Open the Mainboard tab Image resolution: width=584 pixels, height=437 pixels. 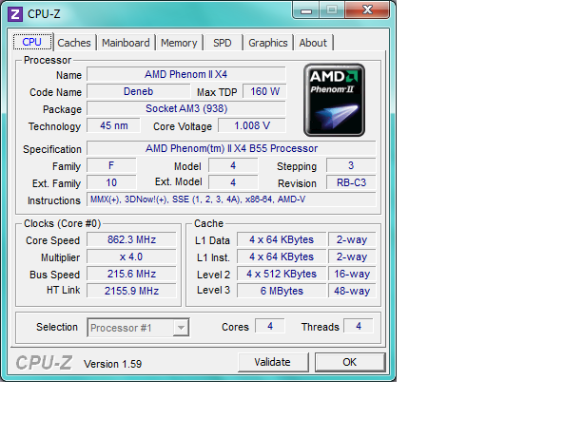pos(126,43)
